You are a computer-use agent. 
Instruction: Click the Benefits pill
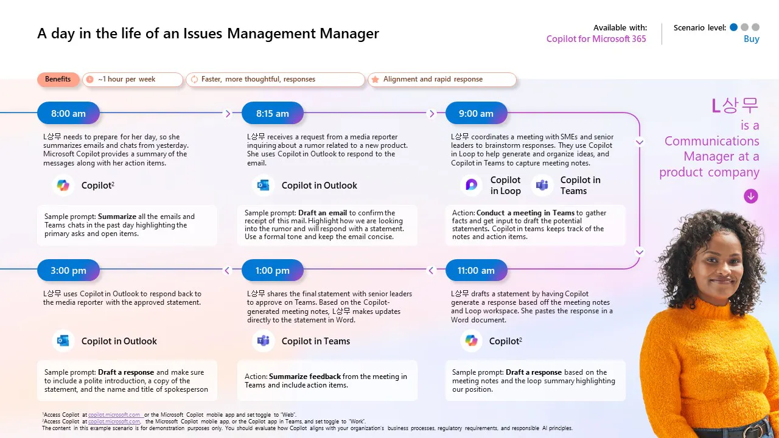(x=58, y=80)
